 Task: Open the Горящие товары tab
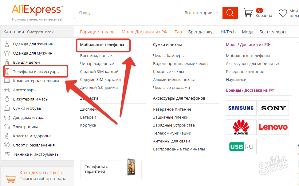tap(98, 32)
